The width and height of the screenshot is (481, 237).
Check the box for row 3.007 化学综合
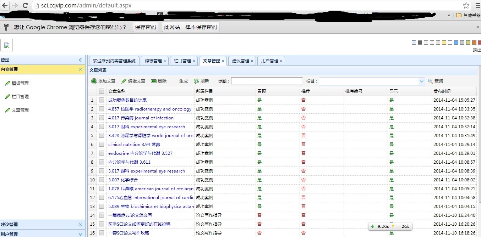coord(102,180)
